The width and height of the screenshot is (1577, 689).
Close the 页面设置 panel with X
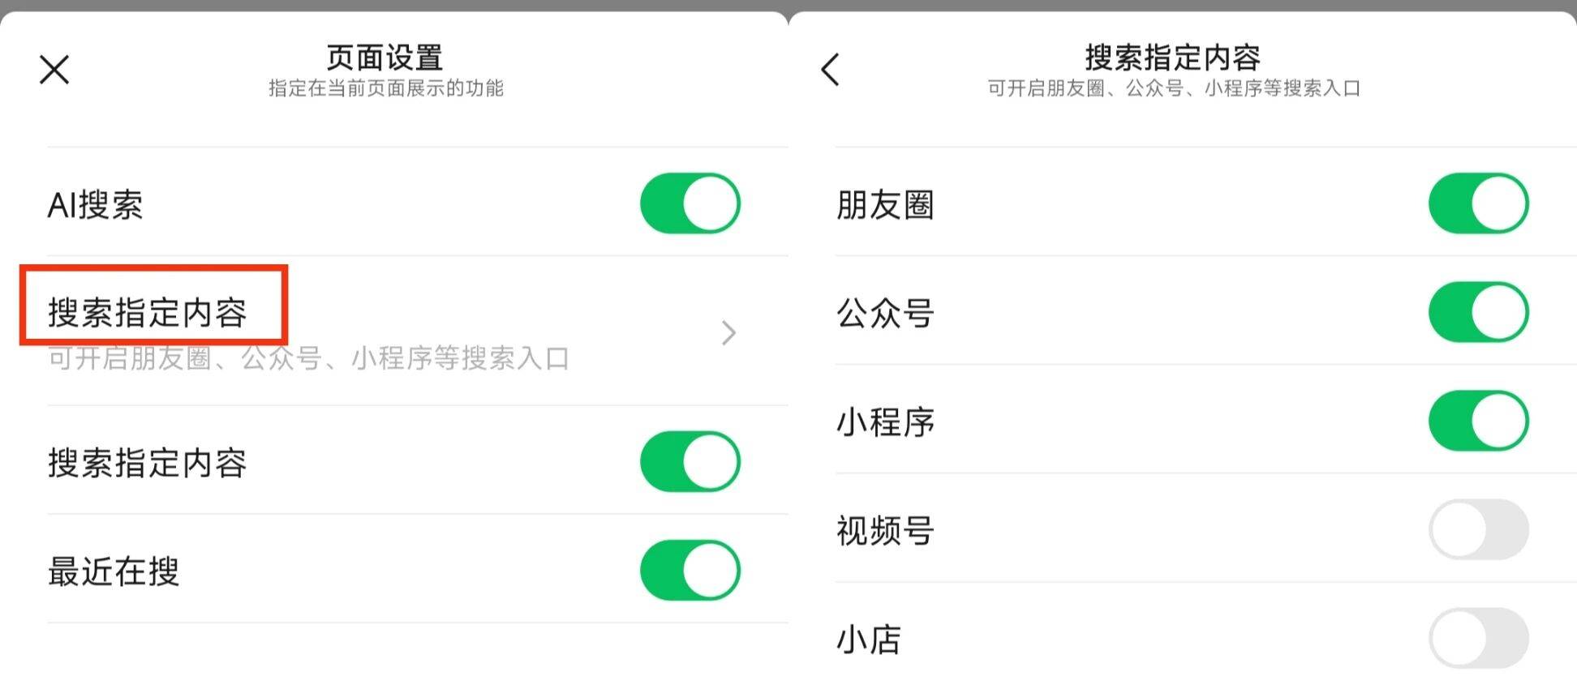point(54,70)
